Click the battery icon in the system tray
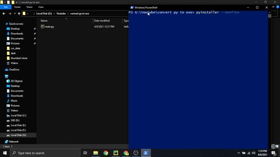Screen dimensions: 280x157 click(x=244, y=153)
